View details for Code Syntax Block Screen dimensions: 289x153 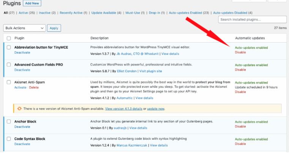click(159, 145)
